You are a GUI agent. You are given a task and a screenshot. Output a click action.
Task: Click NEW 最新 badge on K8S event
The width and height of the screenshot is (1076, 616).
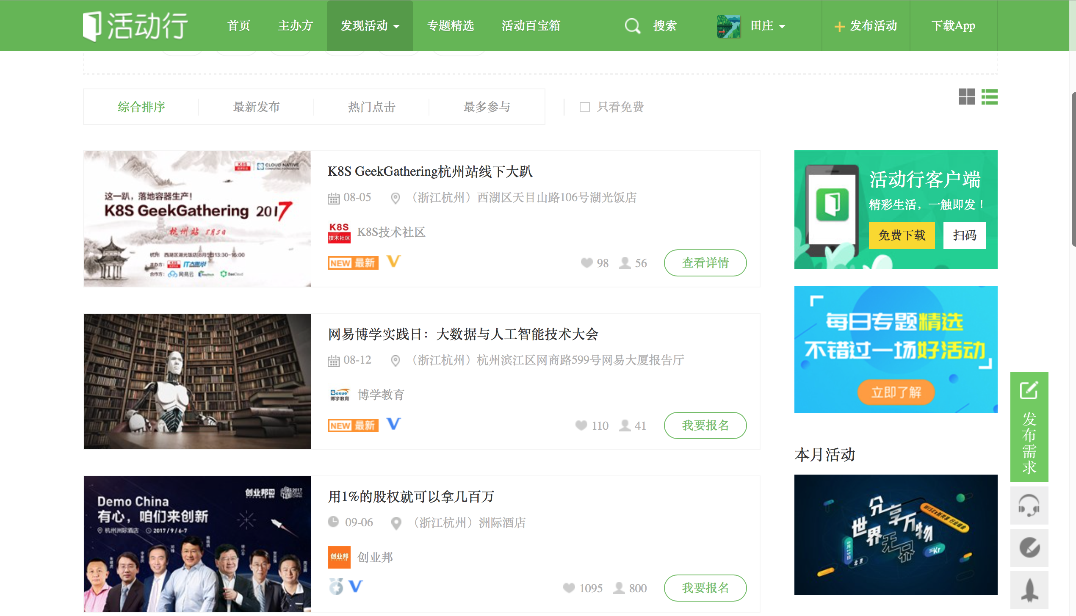coord(353,263)
